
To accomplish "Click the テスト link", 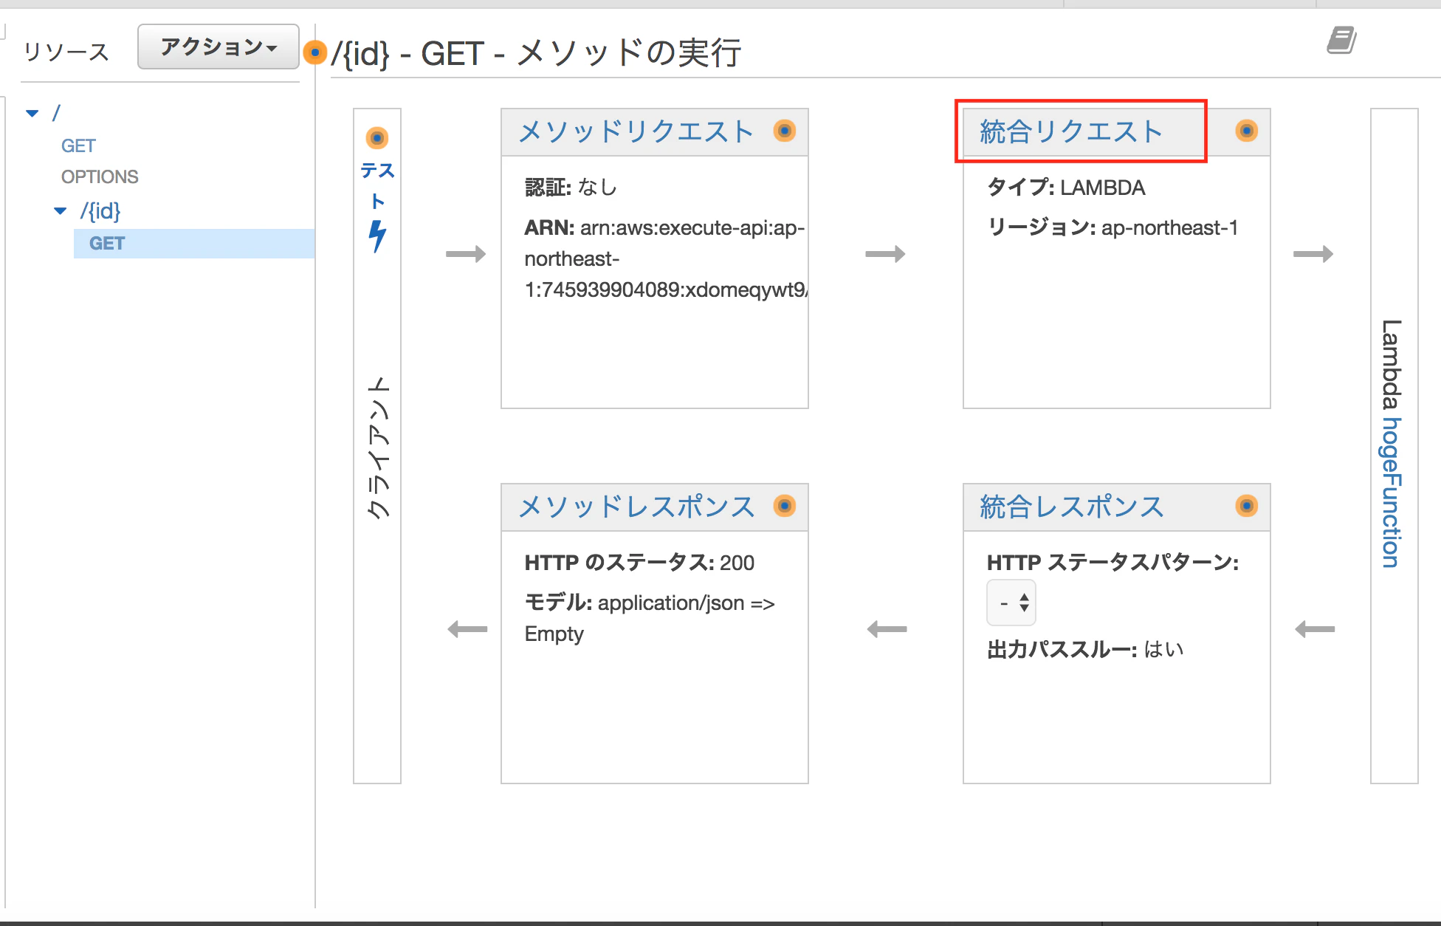I will [x=377, y=185].
